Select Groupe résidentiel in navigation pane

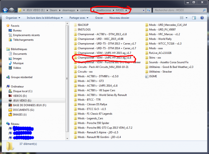pyautogui.click(x=22, y=77)
